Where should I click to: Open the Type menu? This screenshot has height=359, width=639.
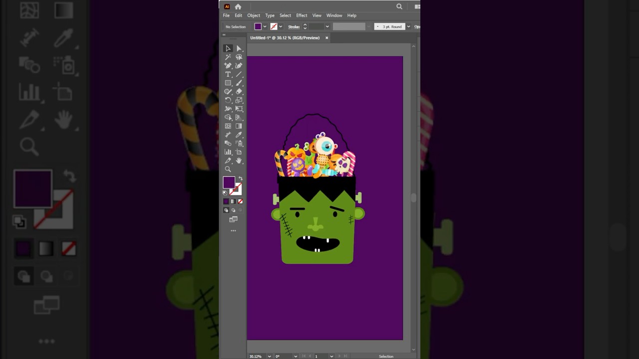click(x=270, y=15)
